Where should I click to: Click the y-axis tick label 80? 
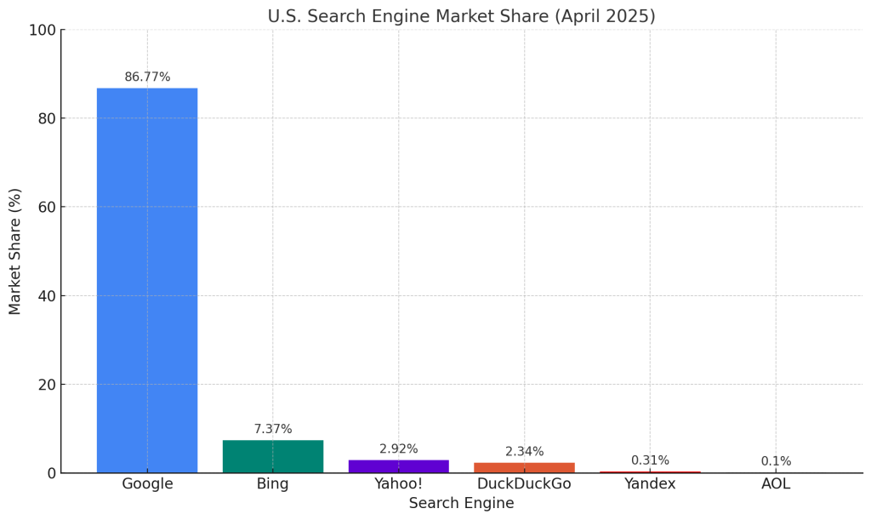click(48, 118)
